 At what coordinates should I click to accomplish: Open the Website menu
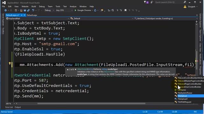[25, 6]
